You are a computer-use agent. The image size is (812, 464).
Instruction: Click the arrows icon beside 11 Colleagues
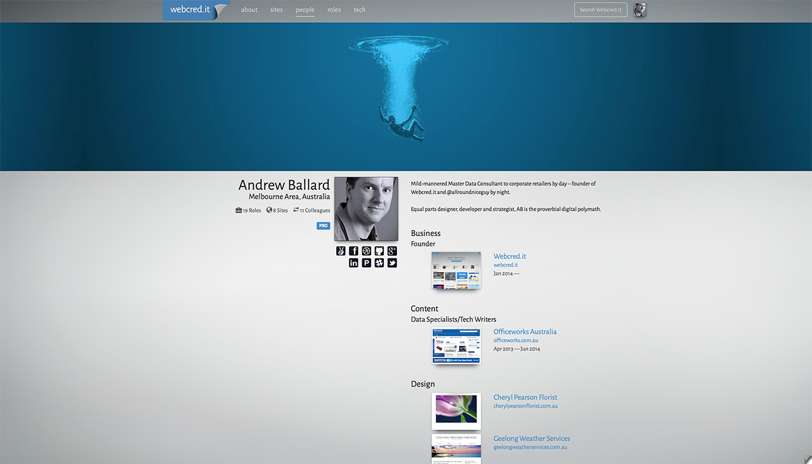296,209
